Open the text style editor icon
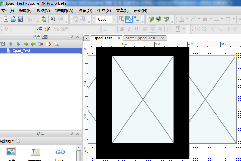Image resolution: width=241 pixels, height=161 pixels. (39, 29)
